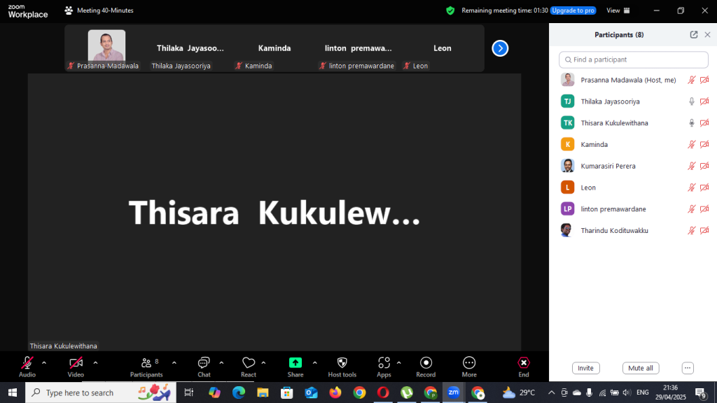Expand apps options arrow beside Apps
717x403 pixels.
click(398, 363)
